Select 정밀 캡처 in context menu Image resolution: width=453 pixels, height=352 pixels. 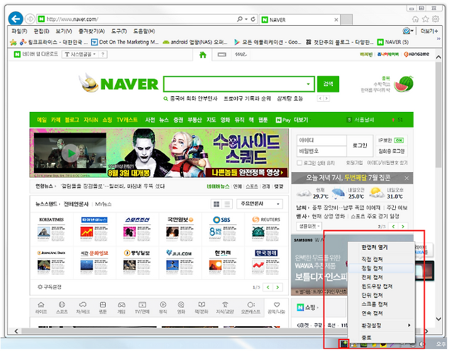pos(381,268)
